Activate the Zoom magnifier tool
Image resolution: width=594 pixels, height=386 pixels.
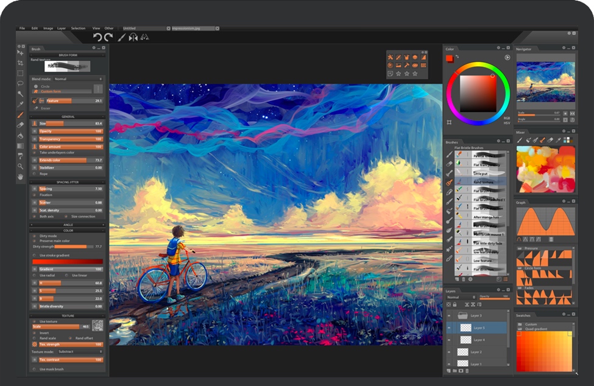(x=20, y=166)
